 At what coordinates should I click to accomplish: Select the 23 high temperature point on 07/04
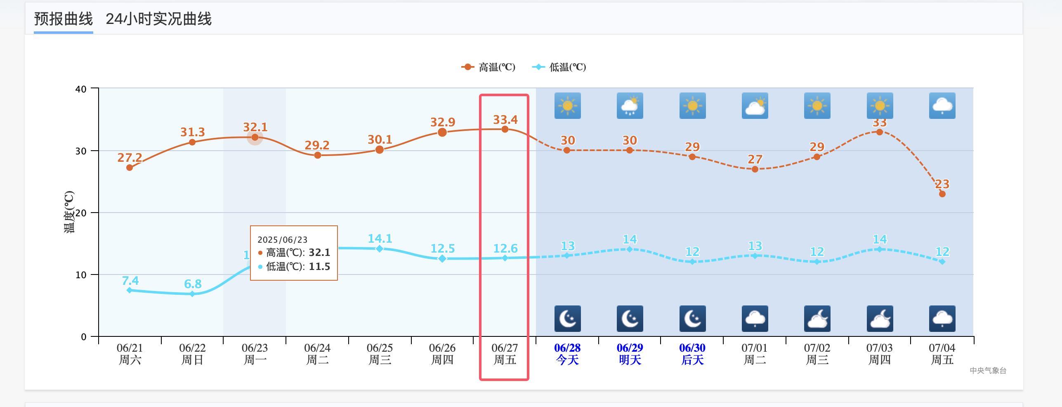coord(942,194)
